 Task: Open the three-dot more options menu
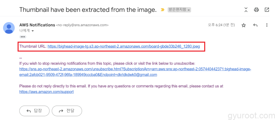coord(267,25)
